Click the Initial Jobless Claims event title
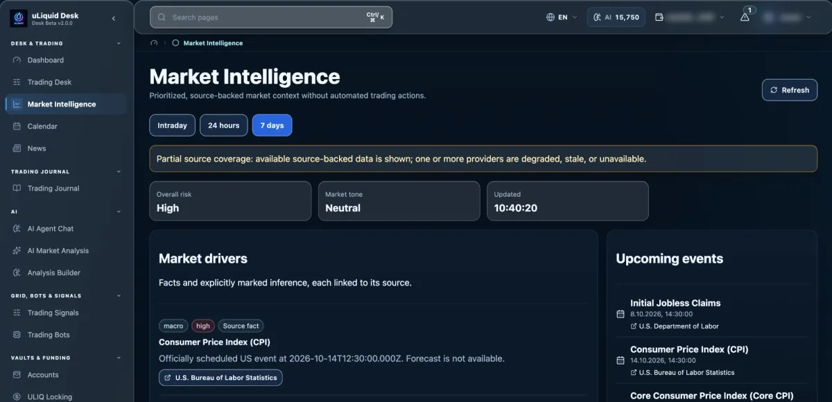 (675, 303)
